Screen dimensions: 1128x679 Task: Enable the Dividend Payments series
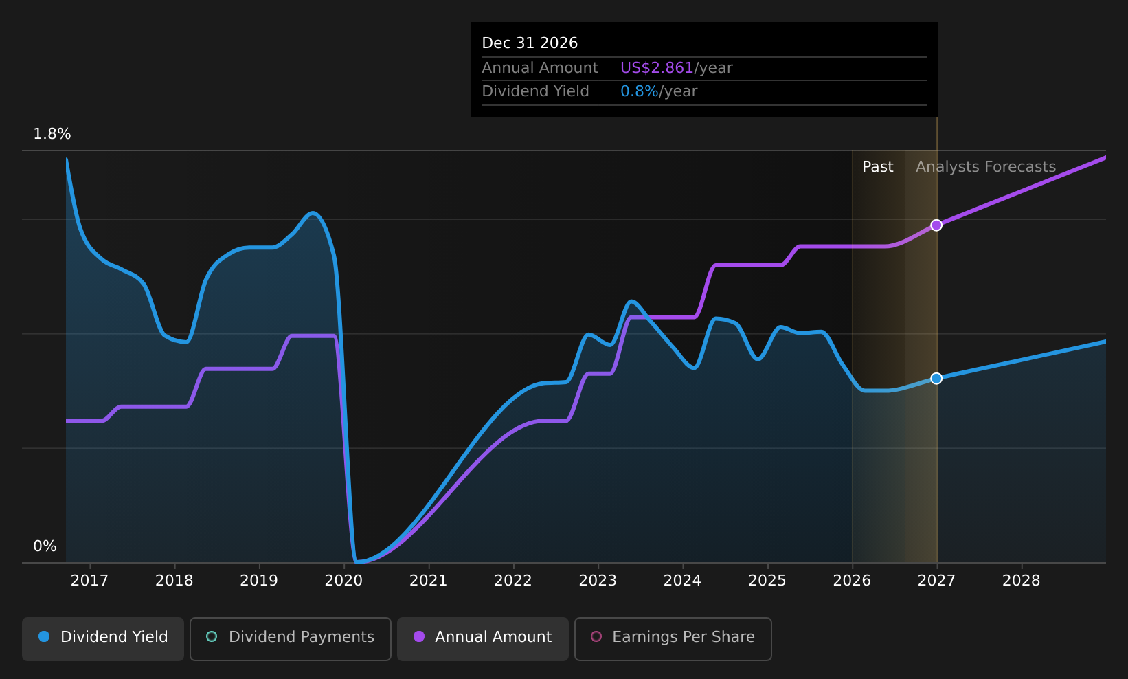click(291, 638)
